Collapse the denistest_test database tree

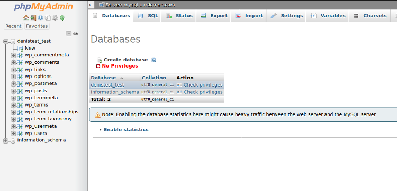(6, 41)
